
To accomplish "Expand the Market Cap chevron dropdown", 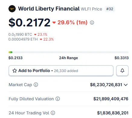I will click(x=126, y=85).
